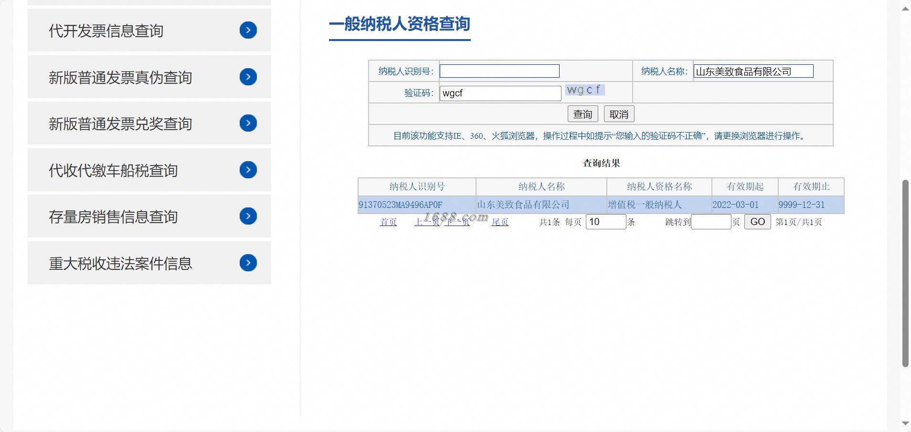
Task: Open 代开发票信息查询 menu item
Action: click(x=149, y=31)
